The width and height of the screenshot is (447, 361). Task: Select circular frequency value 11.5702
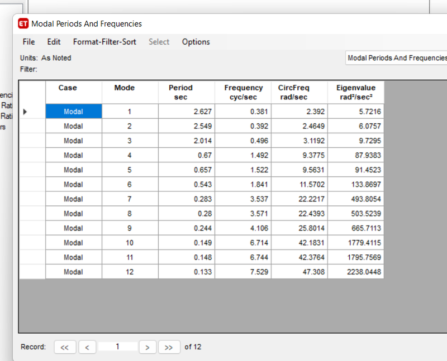click(x=299, y=185)
